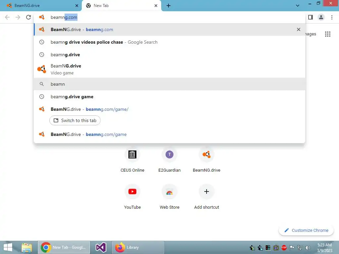This screenshot has width=339, height=254.
Task: Click the Images link behind the dropdown
Action: click(311, 34)
